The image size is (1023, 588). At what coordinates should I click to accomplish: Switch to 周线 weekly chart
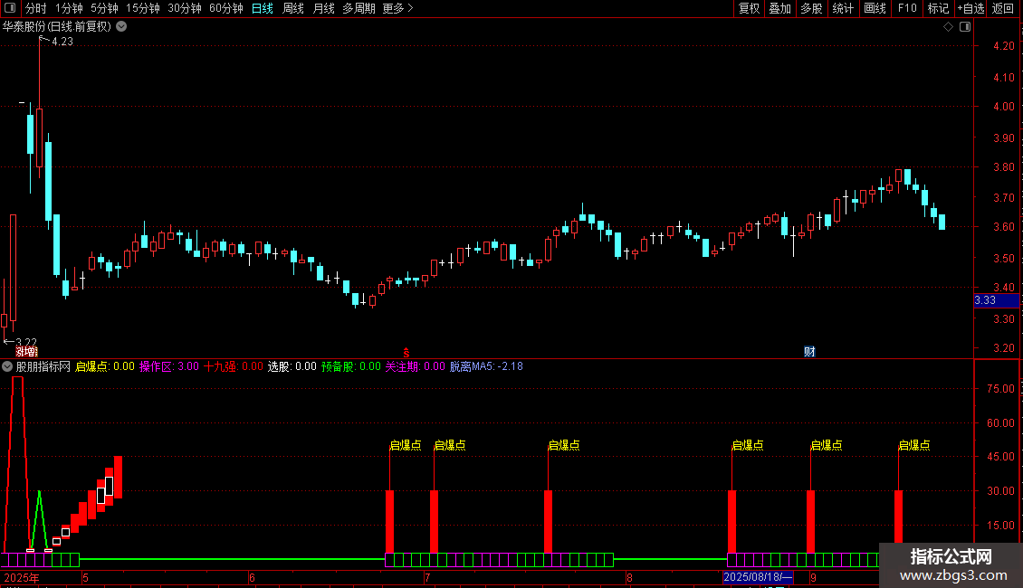[x=293, y=8]
